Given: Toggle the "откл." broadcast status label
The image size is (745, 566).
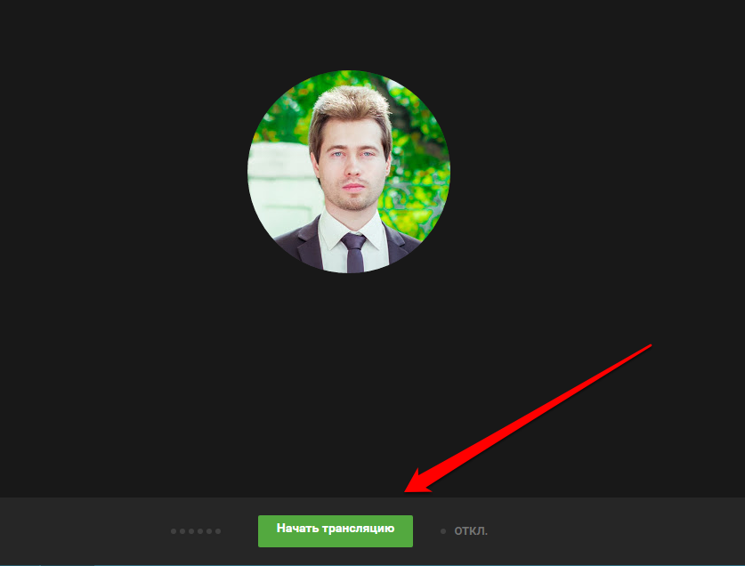Looking at the screenshot, I should pyautogui.click(x=471, y=531).
